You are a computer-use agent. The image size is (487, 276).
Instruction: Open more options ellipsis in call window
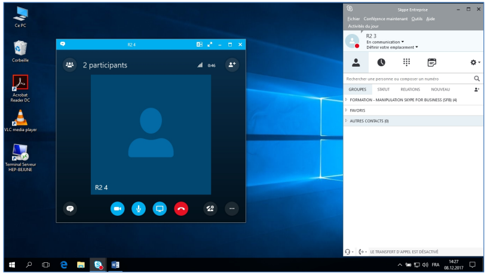click(x=232, y=209)
